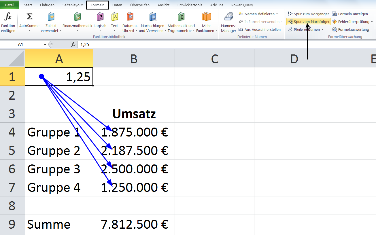376x235 pixels.
Task: Select the Gruppe 2 cell
Action: (x=59, y=150)
